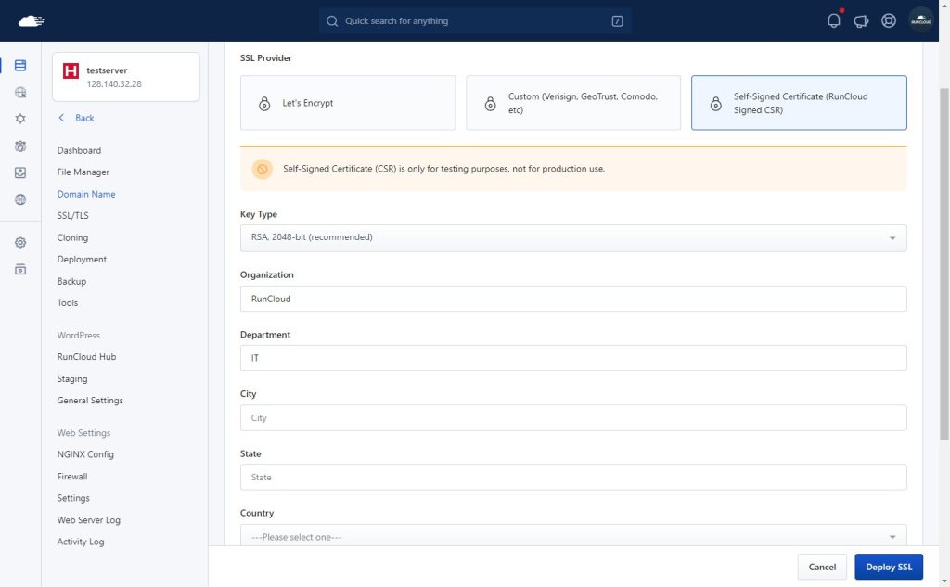Select the servers icon in the sidebar rail
This screenshot has height=587, width=950.
point(20,66)
